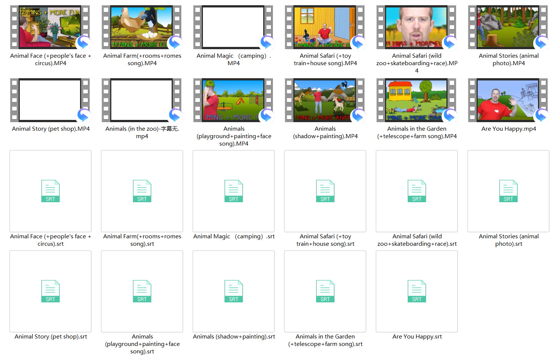This screenshot has width=557, height=356.
Task: Open the Are You Happy mp4 video
Action: point(508,100)
